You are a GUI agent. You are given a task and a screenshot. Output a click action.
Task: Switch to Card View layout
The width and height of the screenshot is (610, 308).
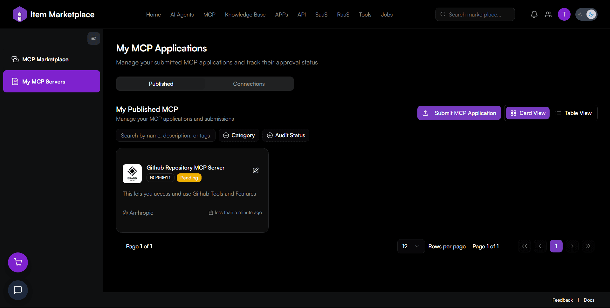528,113
